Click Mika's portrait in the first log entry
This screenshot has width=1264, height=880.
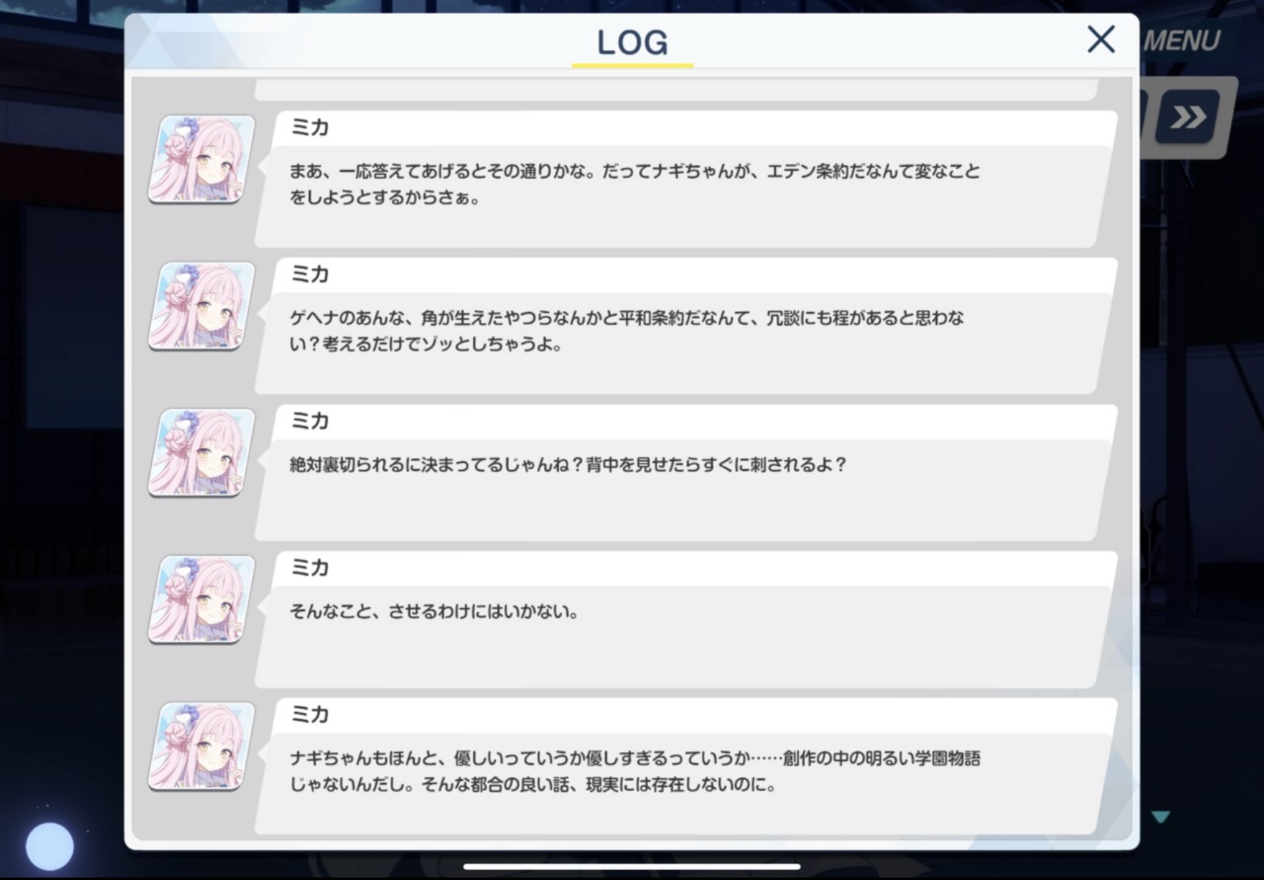point(201,159)
